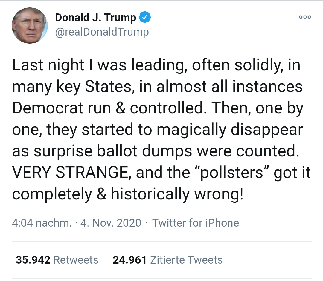This screenshot has height=281, width=323.
Task: Click the opening words "Last night"
Action: coord(48,66)
